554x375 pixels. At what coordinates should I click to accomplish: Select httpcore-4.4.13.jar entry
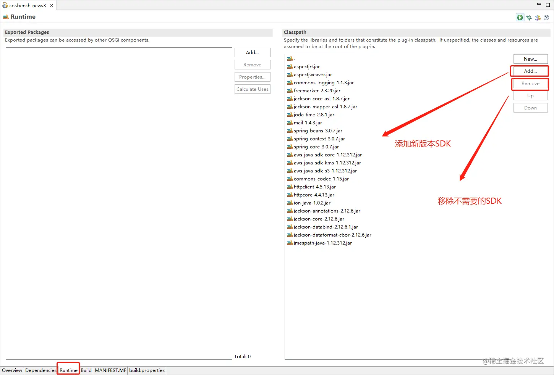[311, 195]
